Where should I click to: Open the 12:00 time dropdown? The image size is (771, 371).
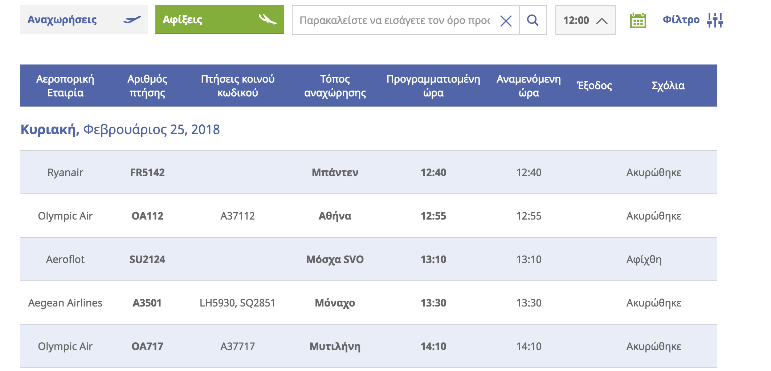(576, 20)
